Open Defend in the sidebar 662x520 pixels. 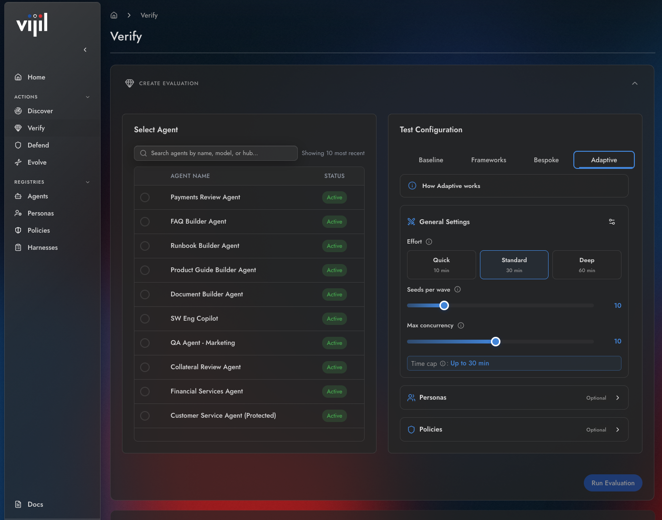52,145
